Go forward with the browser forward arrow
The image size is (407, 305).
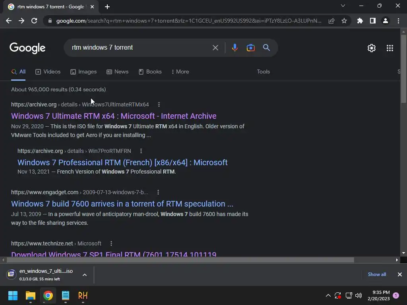click(21, 21)
